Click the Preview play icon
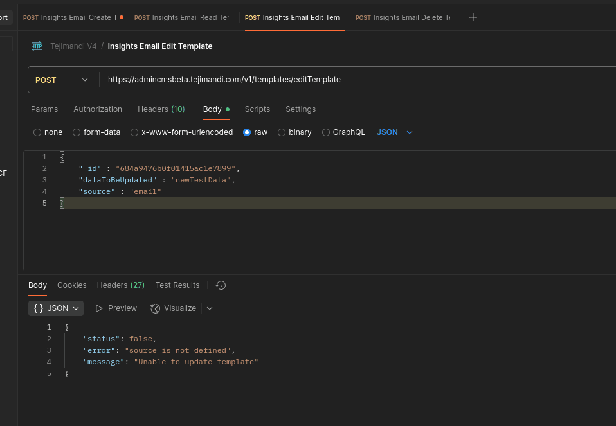This screenshot has width=616, height=426. tap(99, 308)
